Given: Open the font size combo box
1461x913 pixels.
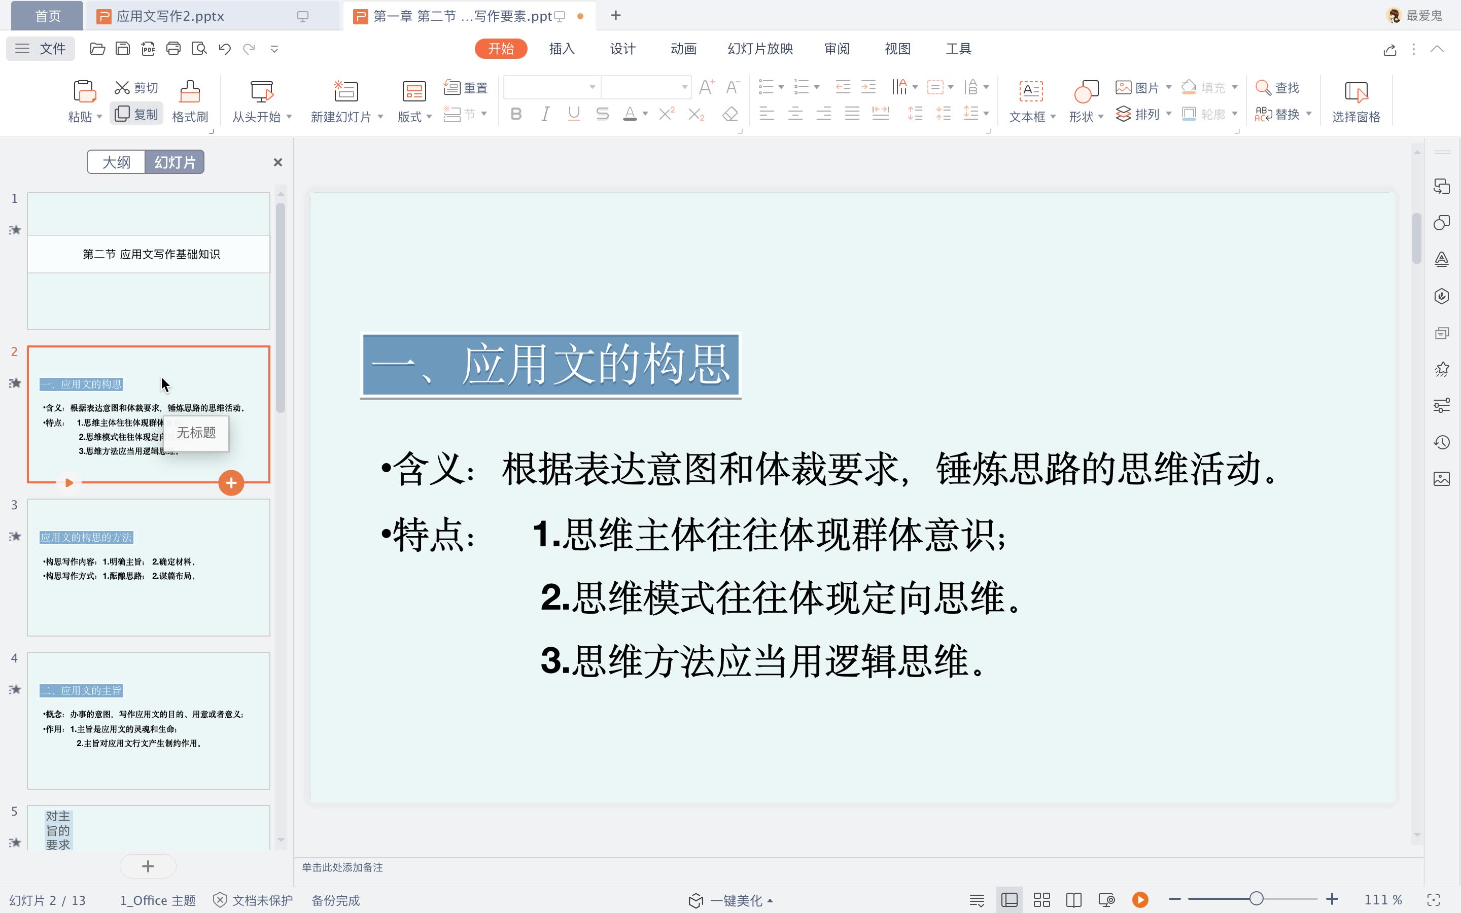Looking at the screenshot, I should point(646,88).
